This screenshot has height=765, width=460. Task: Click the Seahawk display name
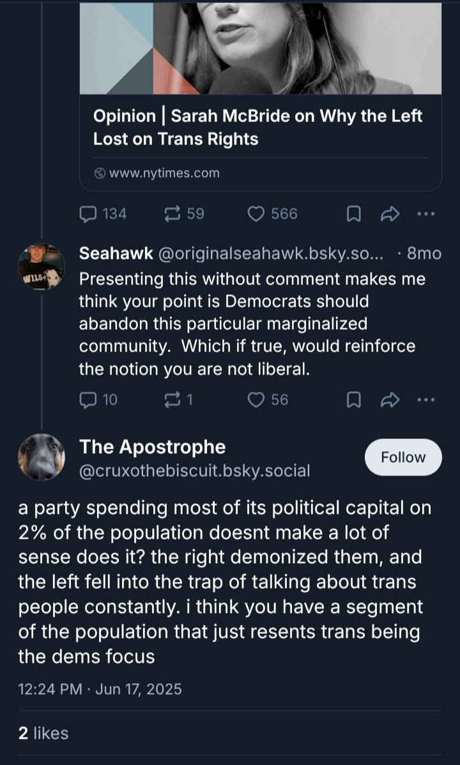[116, 254]
